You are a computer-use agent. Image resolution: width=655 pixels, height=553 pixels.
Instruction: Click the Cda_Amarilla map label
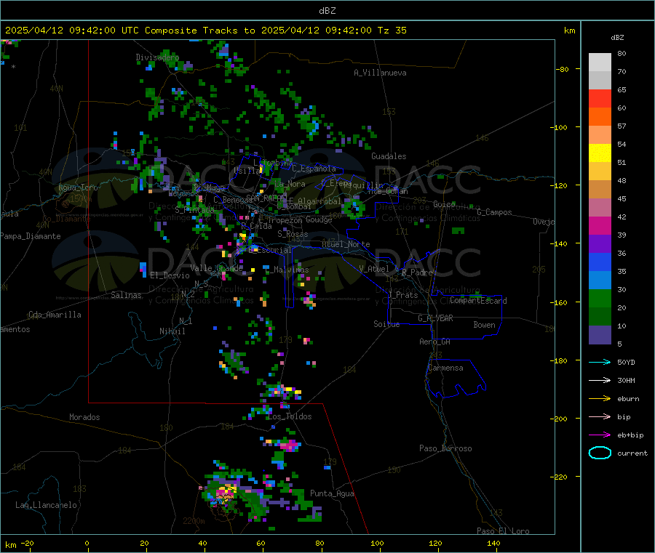[x=55, y=315]
